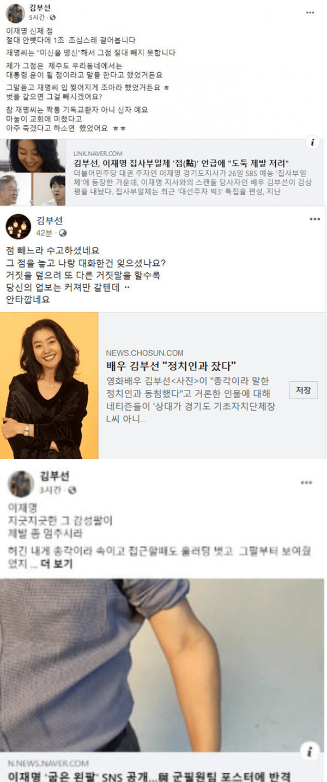Open the blurred profile picture on the 3시간 post
327x782 pixels.
point(21,483)
